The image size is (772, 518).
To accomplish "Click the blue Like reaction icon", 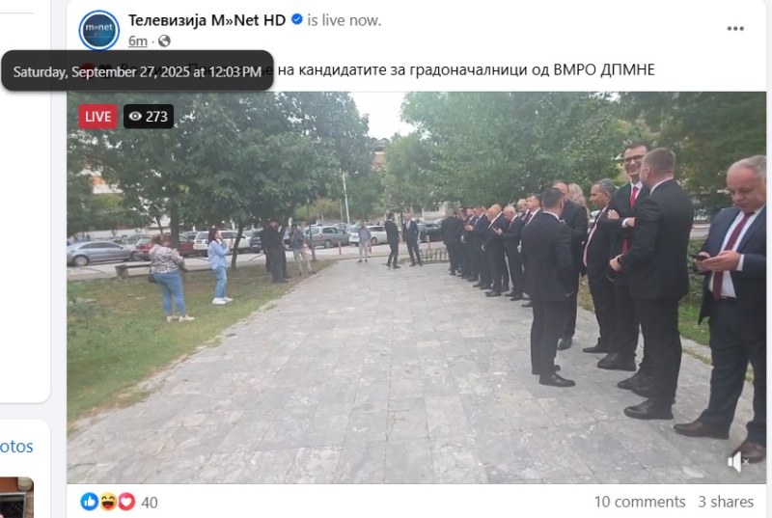I will [89, 502].
